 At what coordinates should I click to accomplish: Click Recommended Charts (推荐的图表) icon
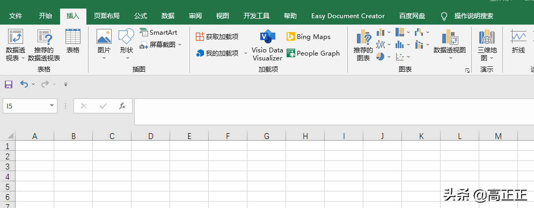[363, 37]
